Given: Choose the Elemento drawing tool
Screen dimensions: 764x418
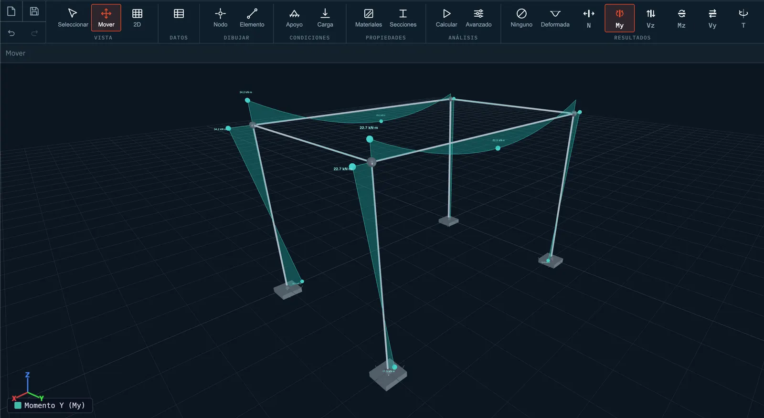Looking at the screenshot, I should click(252, 18).
